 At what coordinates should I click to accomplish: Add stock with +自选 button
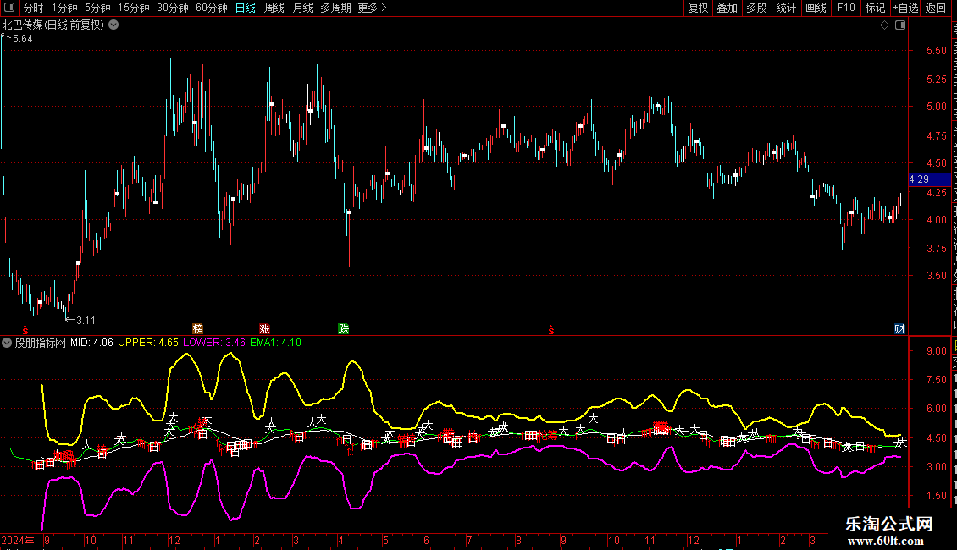pos(905,8)
